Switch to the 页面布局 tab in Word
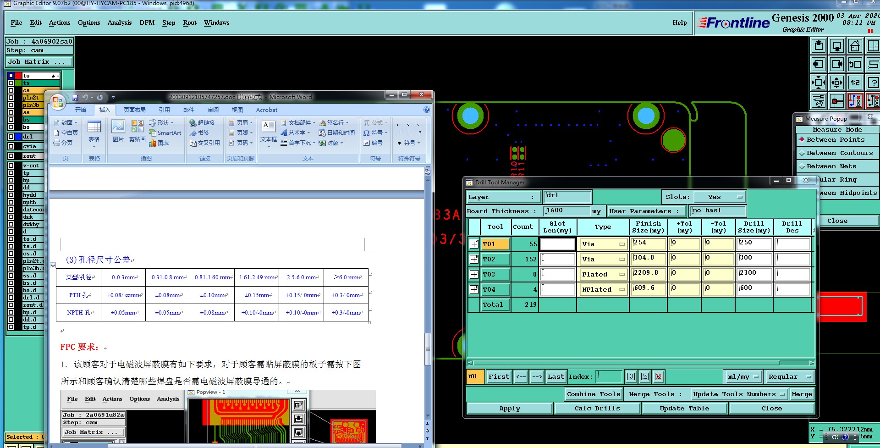This screenshot has height=448, width=880. click(x=135, y=110)
